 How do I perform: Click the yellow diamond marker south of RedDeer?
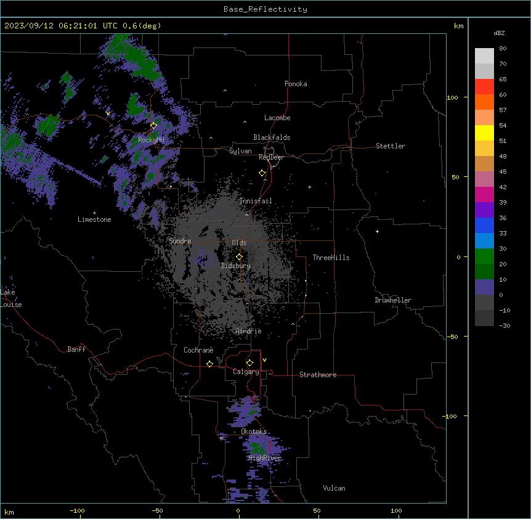262,173
